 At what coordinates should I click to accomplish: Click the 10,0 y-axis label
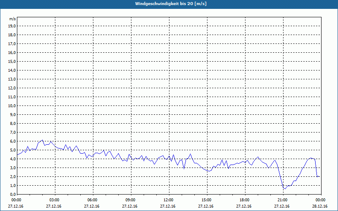tap(12, 105)
